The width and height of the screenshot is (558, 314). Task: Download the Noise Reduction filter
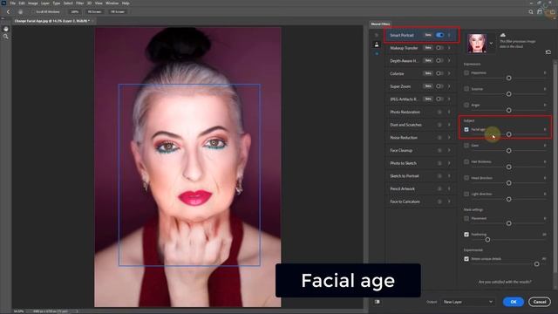click(439, 138)
